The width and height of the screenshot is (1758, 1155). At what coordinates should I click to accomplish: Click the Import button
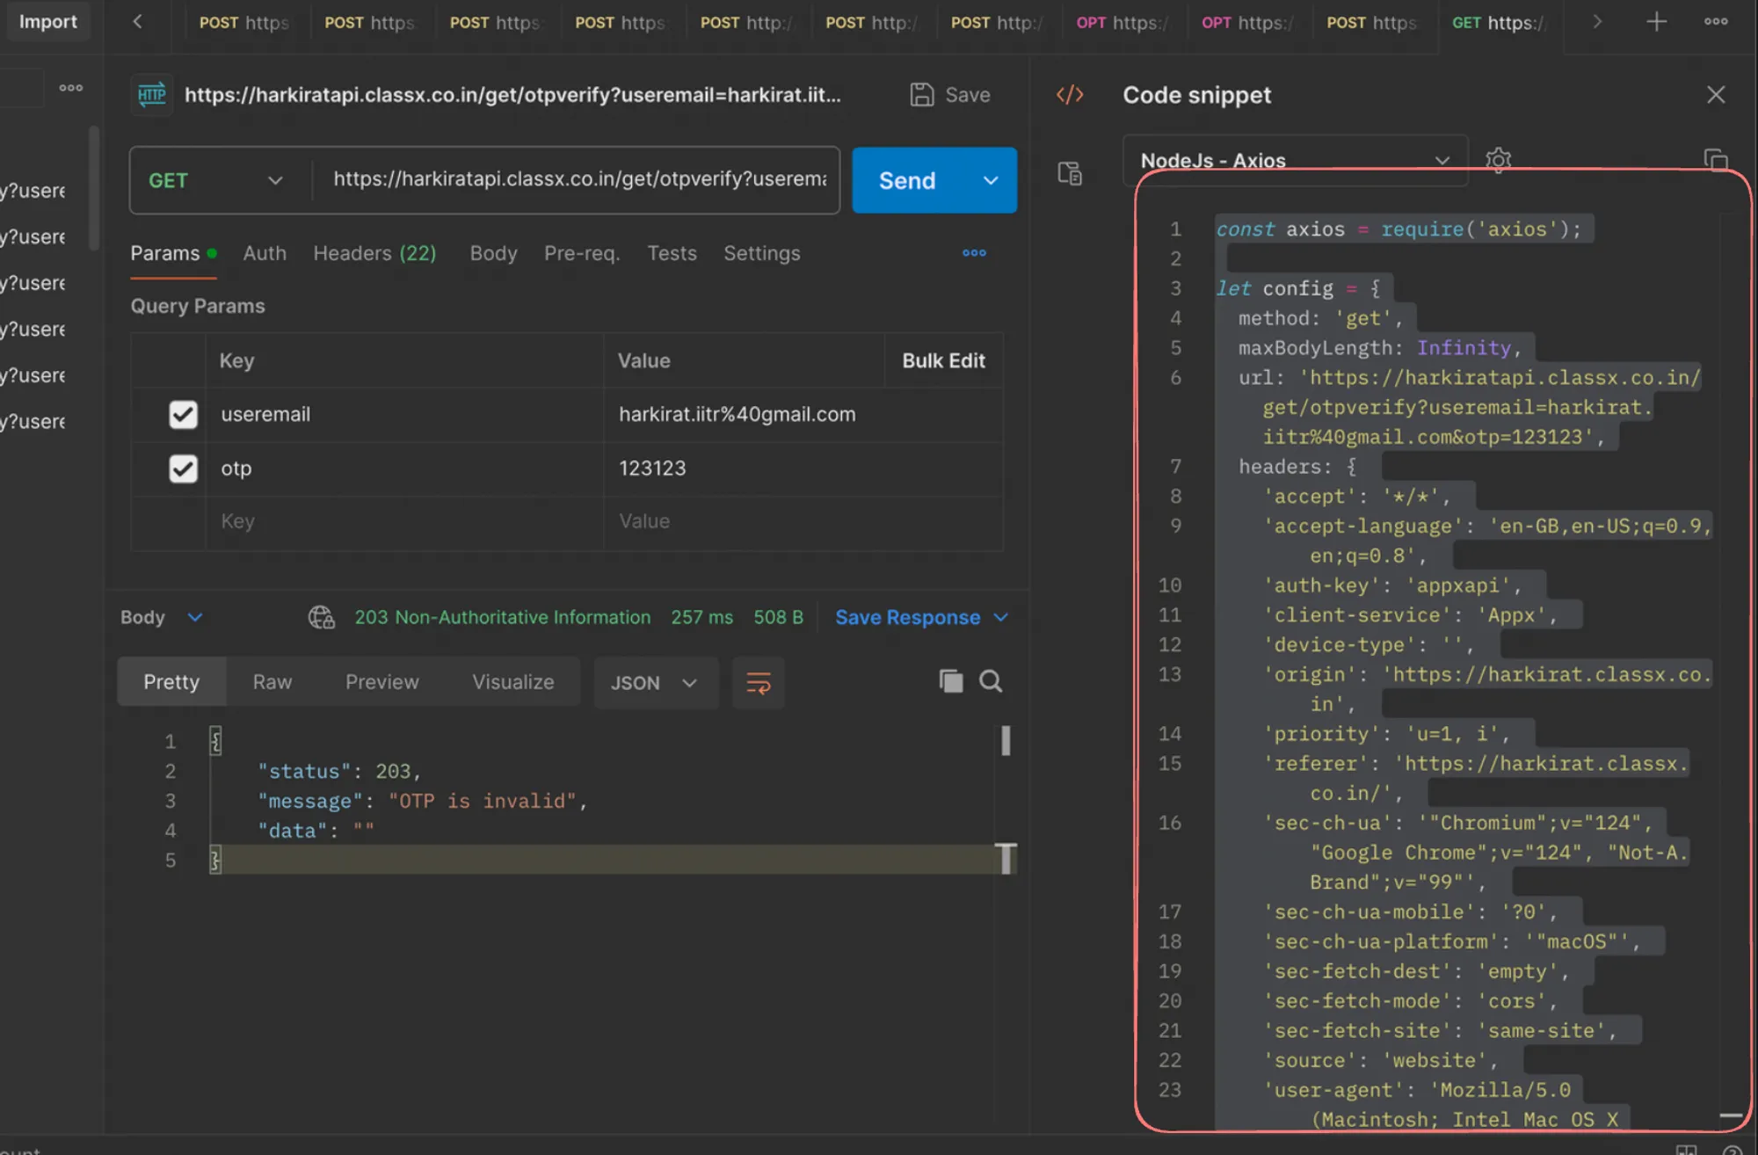click(47, 22)
